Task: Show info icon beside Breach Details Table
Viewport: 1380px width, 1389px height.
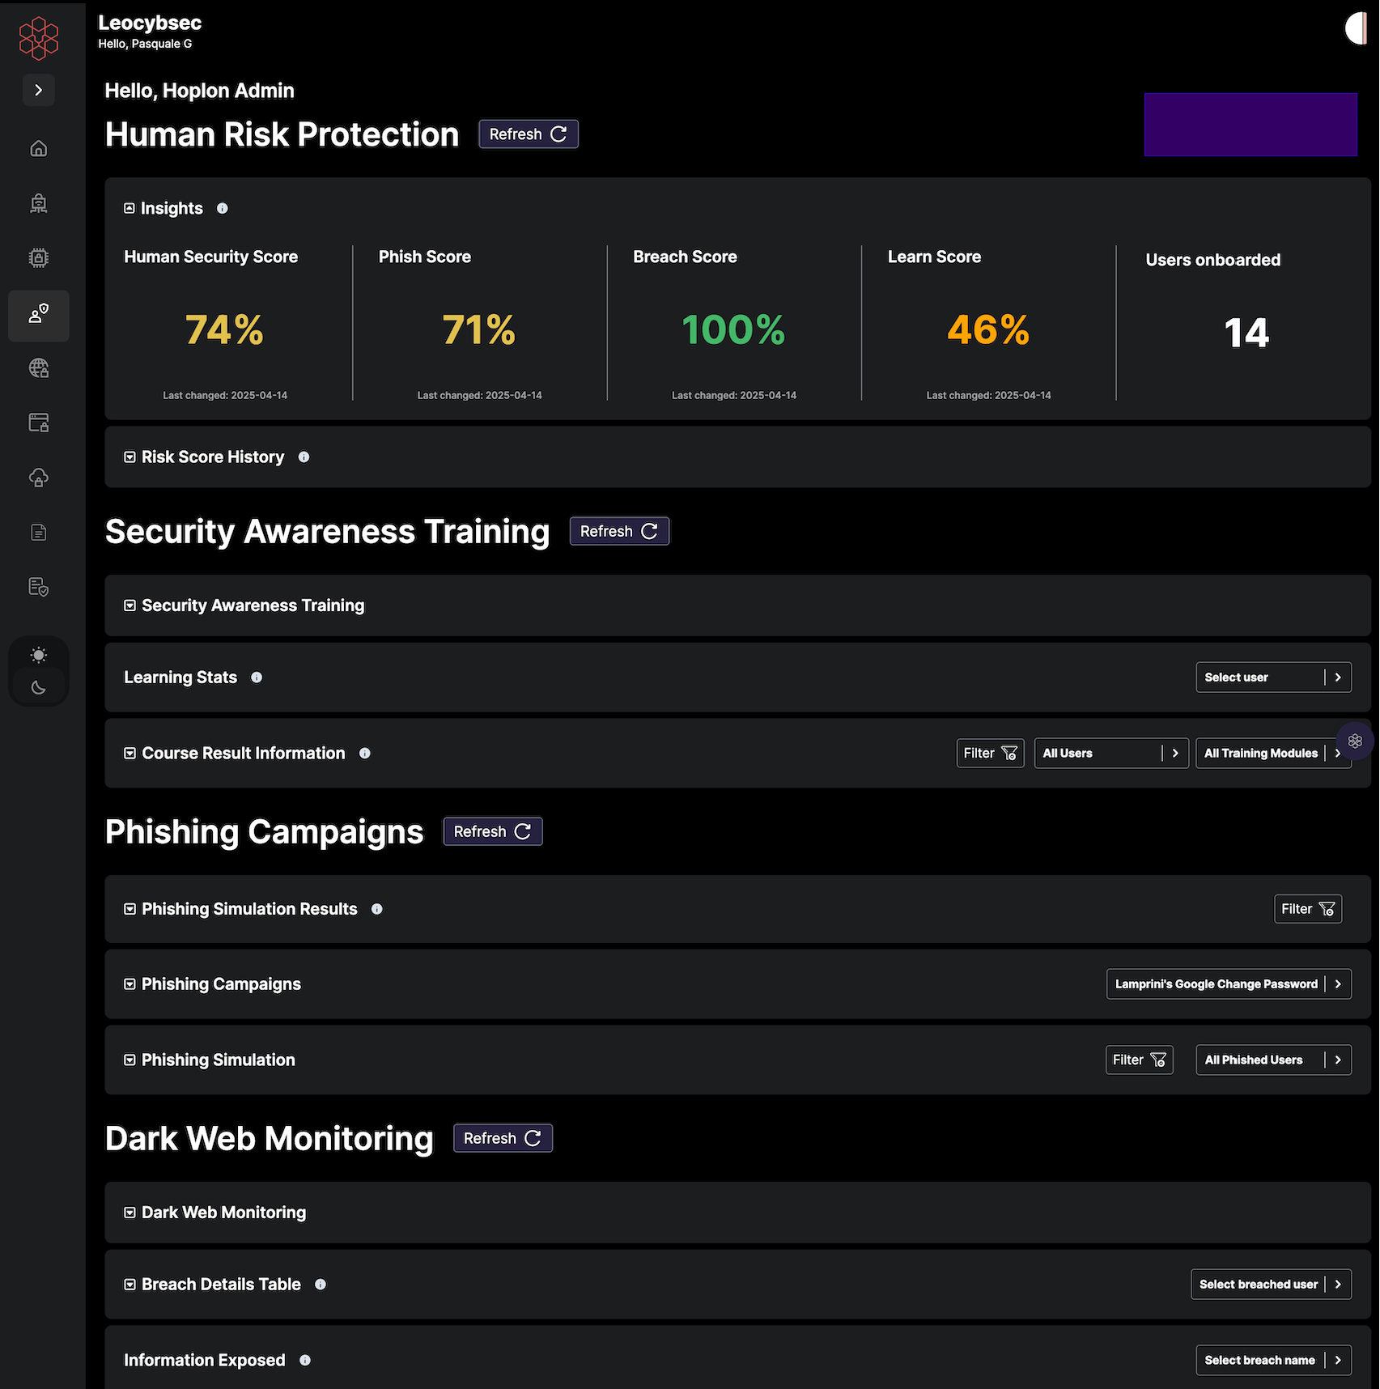Action: pyautogui.click(x=321, y=1285)
